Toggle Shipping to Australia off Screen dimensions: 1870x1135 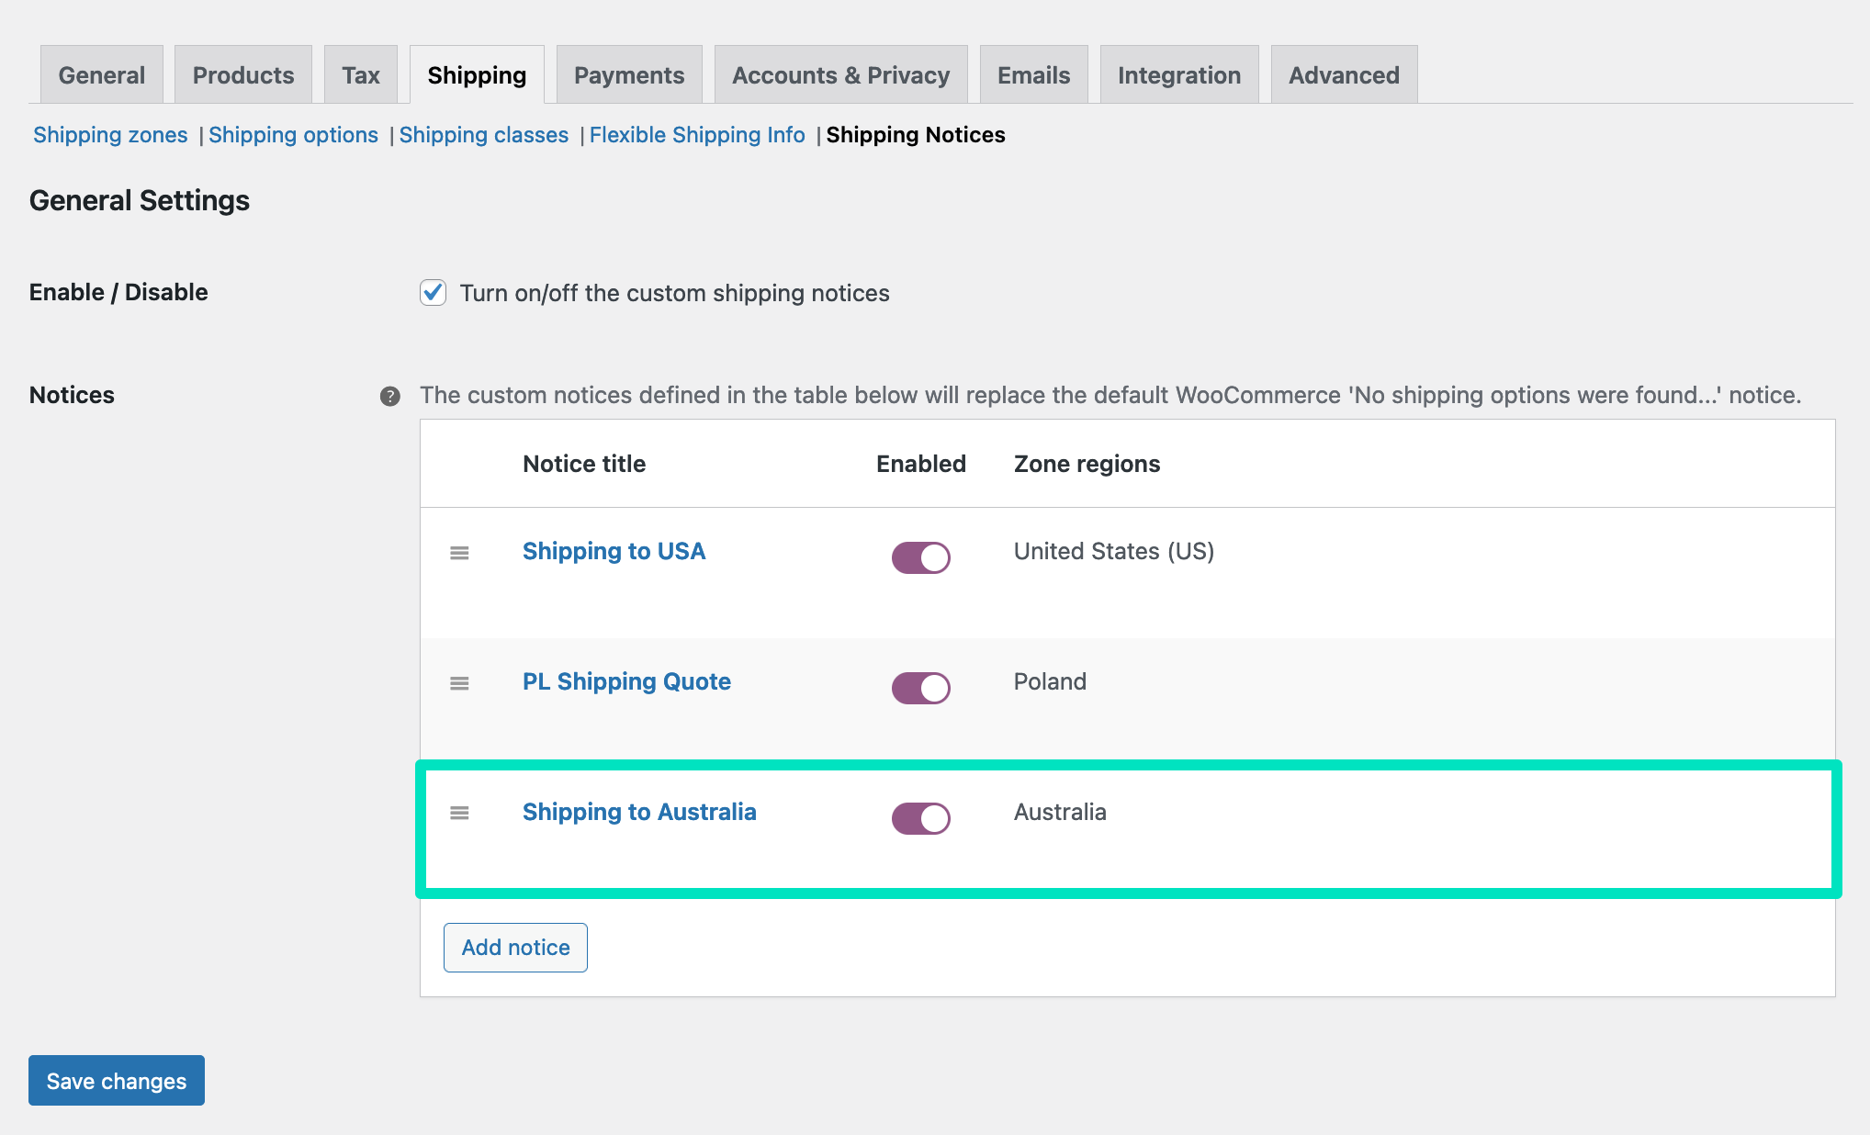920,818
